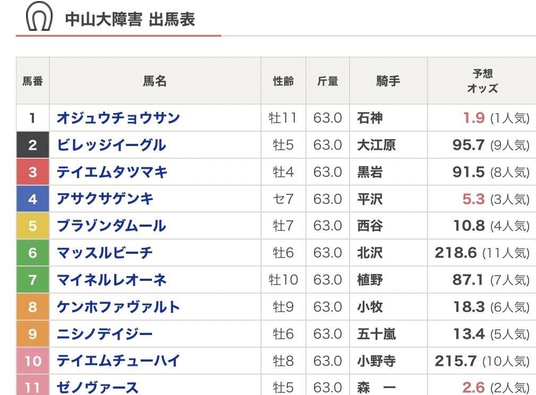This screenshot has width=536, height=395.
Task: Click ニシノデイジー horse name
Action: 105,334
